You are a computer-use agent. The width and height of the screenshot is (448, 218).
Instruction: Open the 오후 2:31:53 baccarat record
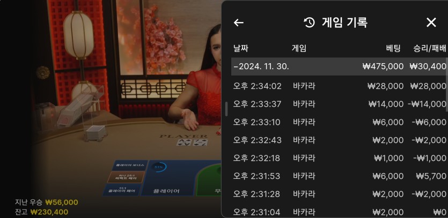pos(339,176)
